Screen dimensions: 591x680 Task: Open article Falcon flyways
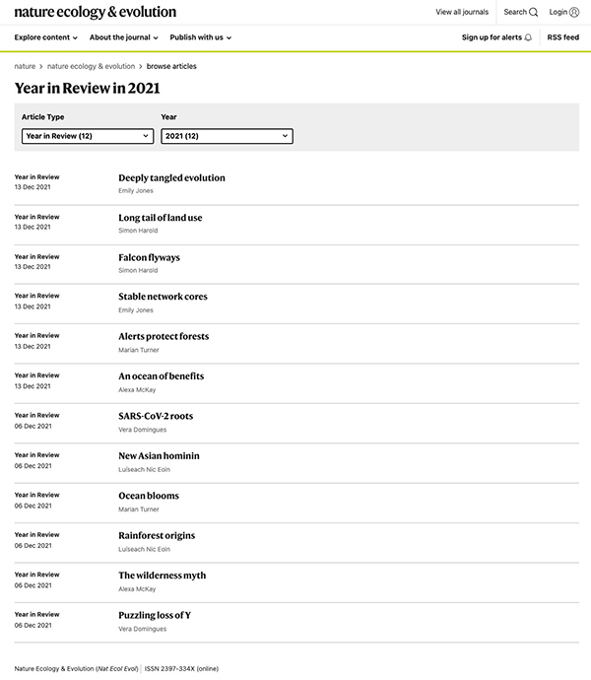[149, 257]
